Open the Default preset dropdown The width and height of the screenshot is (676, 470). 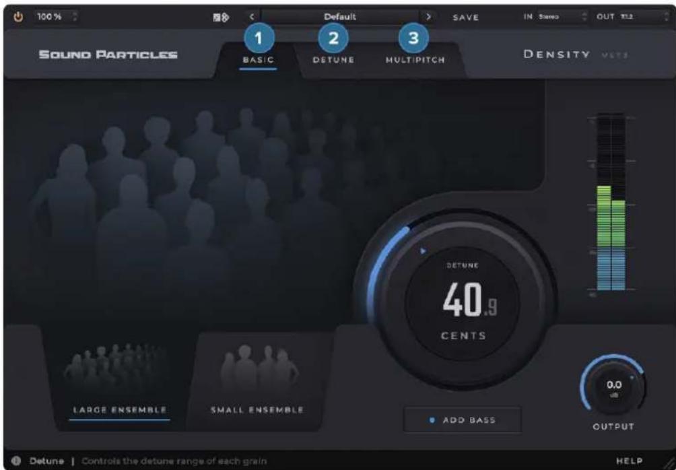(340, 17)
